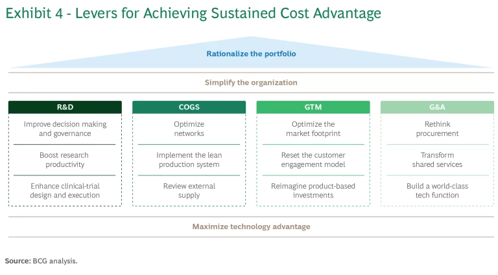
Task: Open the GTM column header
Action: (313, 107)
